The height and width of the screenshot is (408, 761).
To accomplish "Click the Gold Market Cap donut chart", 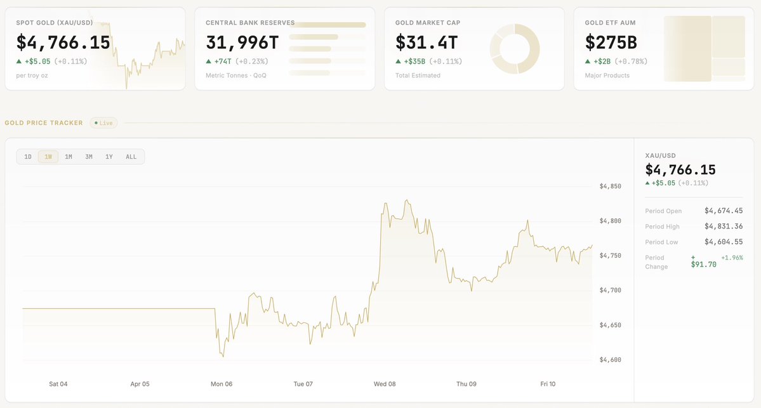I will (515, 49).
